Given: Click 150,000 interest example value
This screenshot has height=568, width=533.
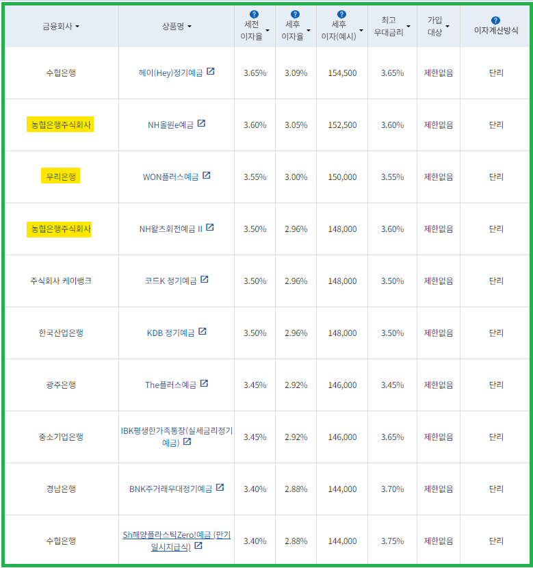Looking at the screenshot, I should tap(342, 177).
